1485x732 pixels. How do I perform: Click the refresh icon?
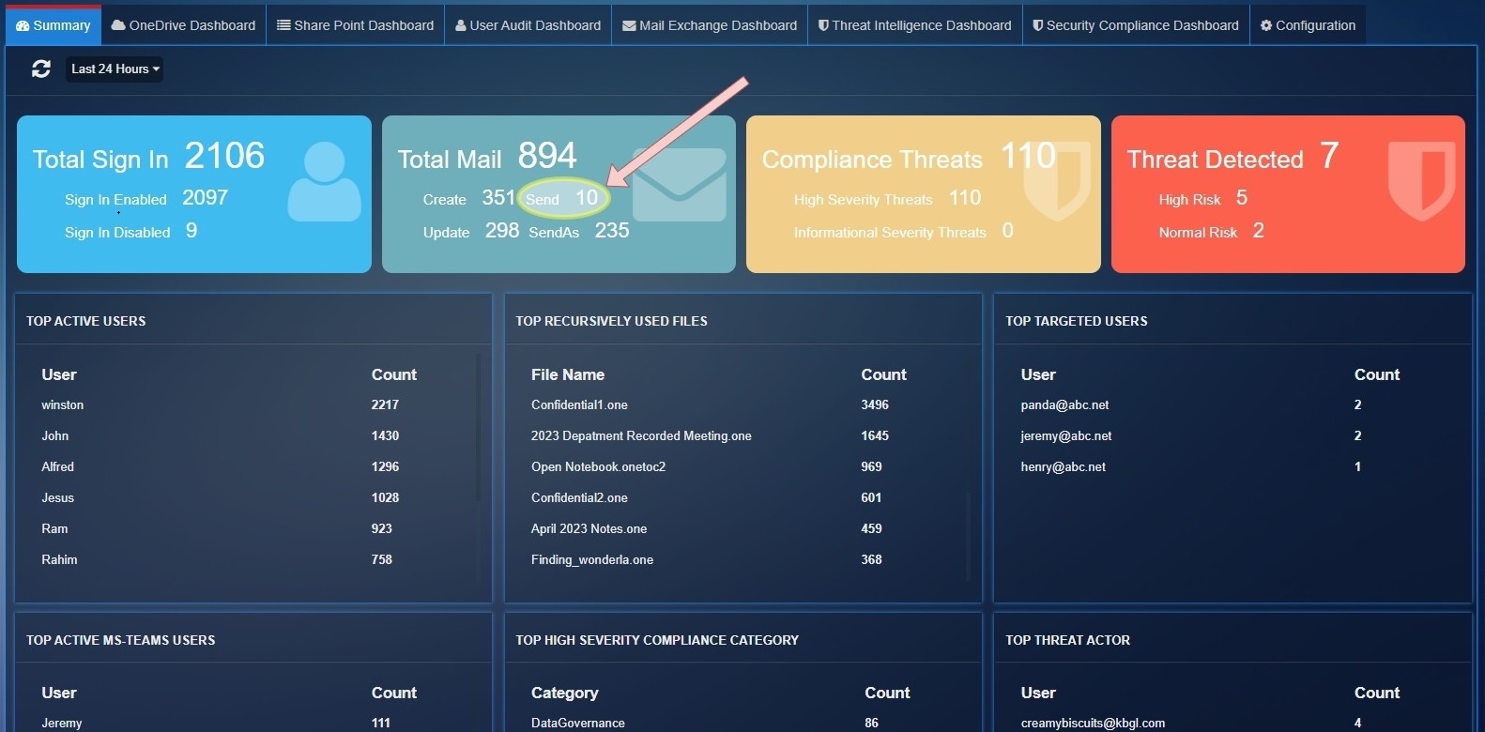(41, 69)
